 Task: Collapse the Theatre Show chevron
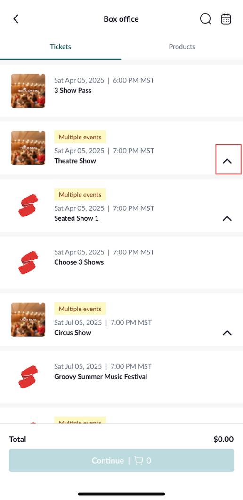coord(227,161)
